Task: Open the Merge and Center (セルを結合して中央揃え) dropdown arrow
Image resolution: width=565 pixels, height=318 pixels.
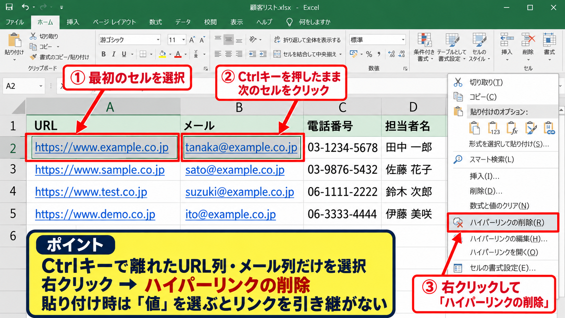Action: click(x=340, y=54)
